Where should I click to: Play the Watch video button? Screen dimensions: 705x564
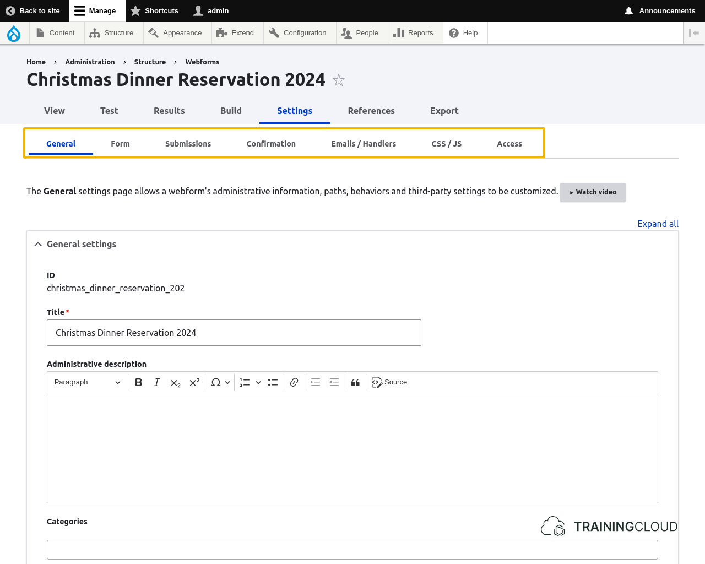pyautogui.click(x=593, y=192)
